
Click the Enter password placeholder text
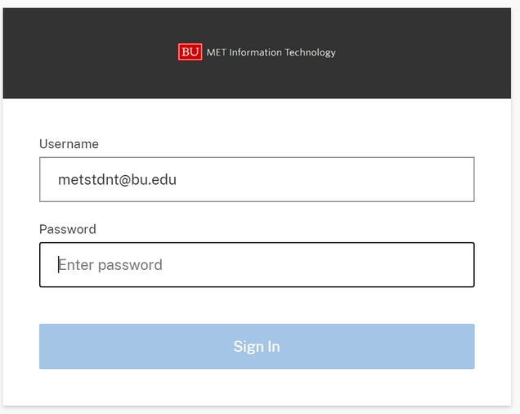[x=110, y=265]
